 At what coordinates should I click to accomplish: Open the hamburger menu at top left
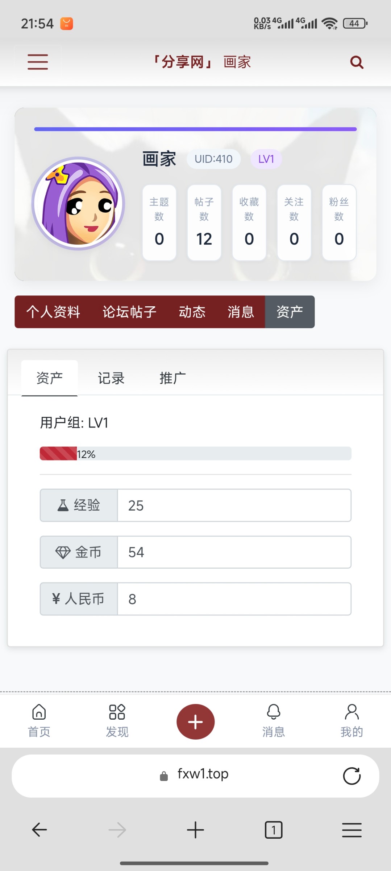coord(38,62)
